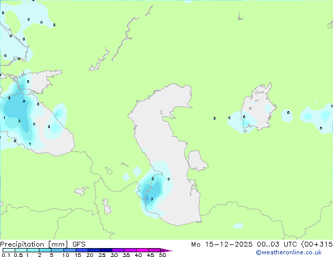Screen dimensions: 333x257
Task: Click the 45–50 mm legend color box
Action: [x=154, y=250]
